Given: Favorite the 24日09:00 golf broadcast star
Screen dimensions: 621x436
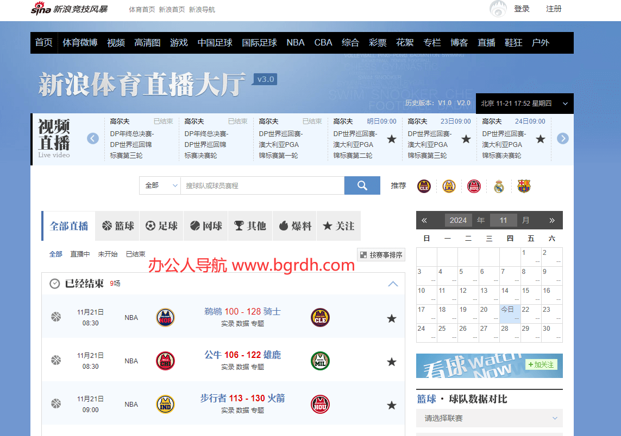Looking at the screenshot, I should click(x=541, y=139).
